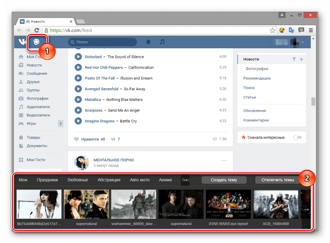Add a news tab with plus icon

click(301, 59)
